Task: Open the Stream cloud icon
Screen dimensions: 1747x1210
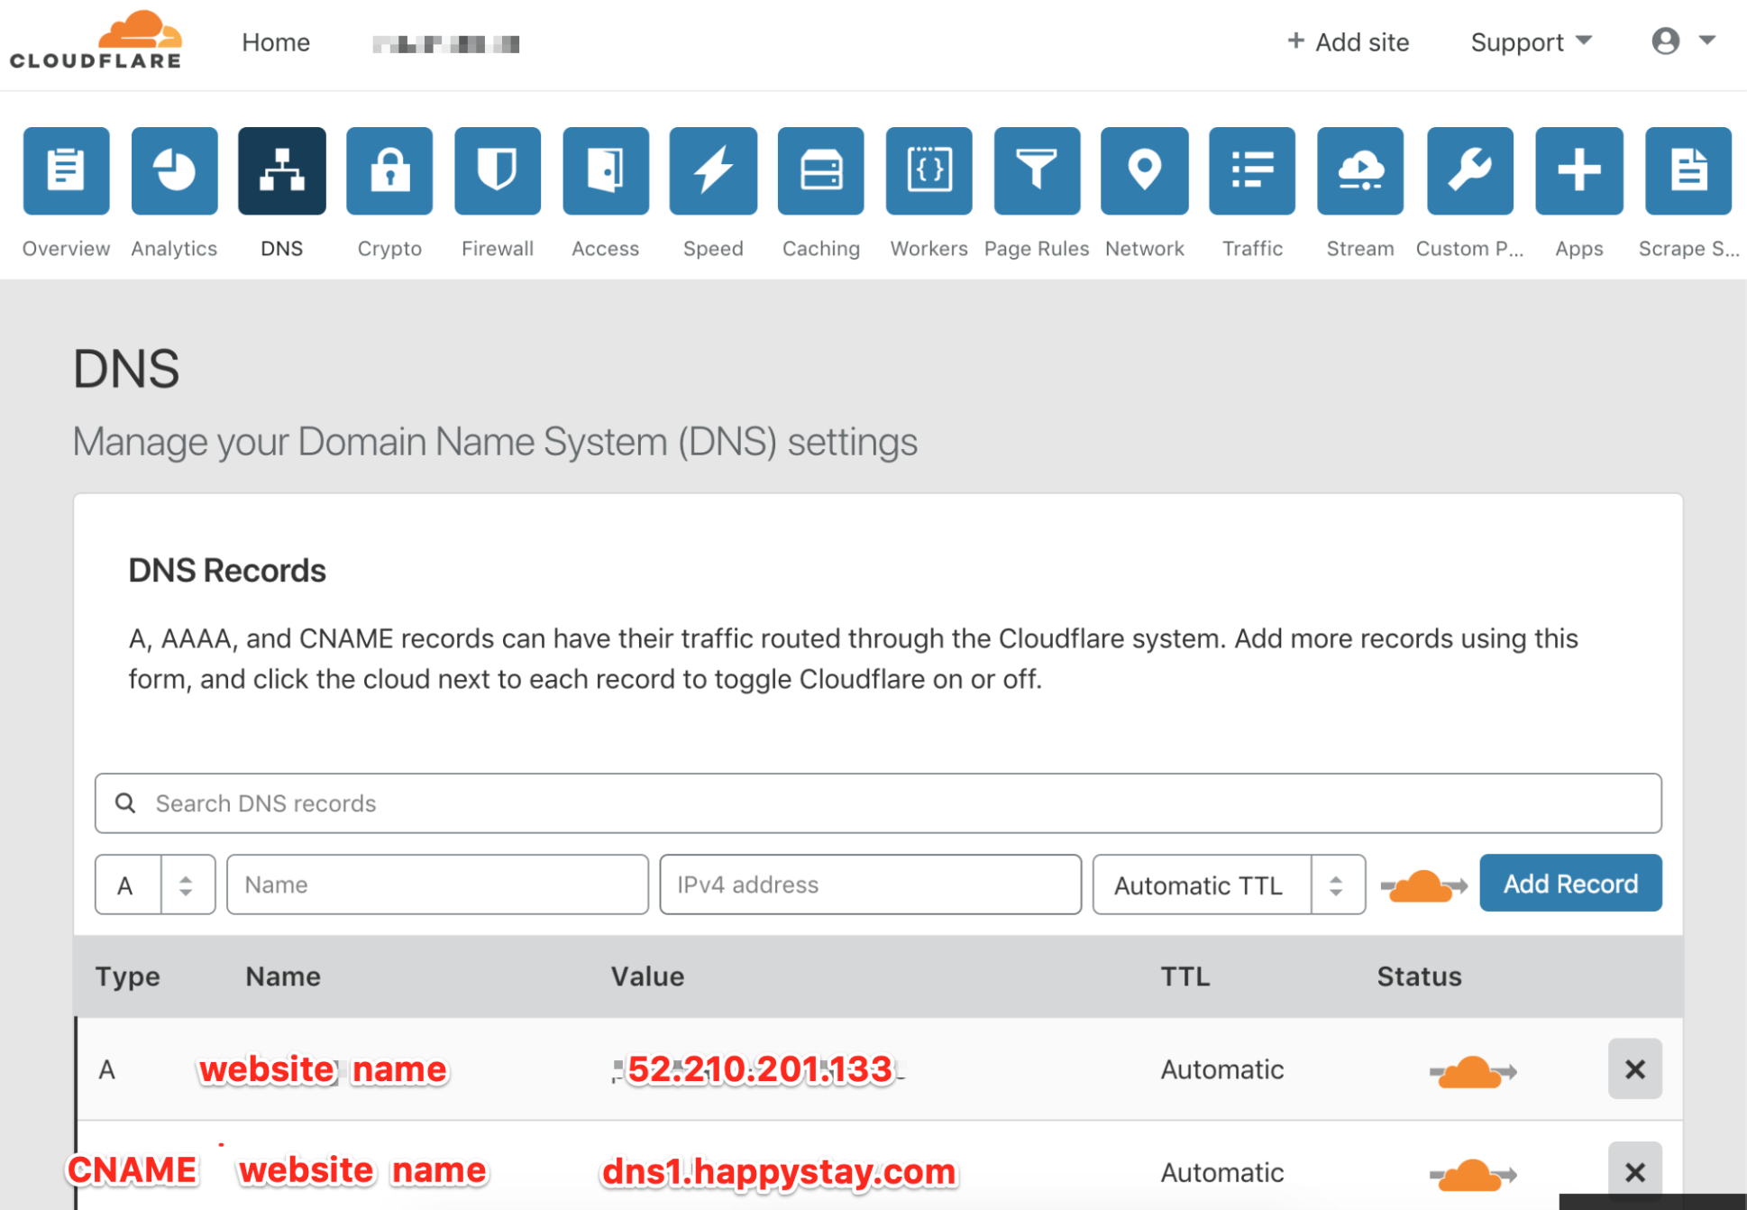Action: click(1359, 170)
